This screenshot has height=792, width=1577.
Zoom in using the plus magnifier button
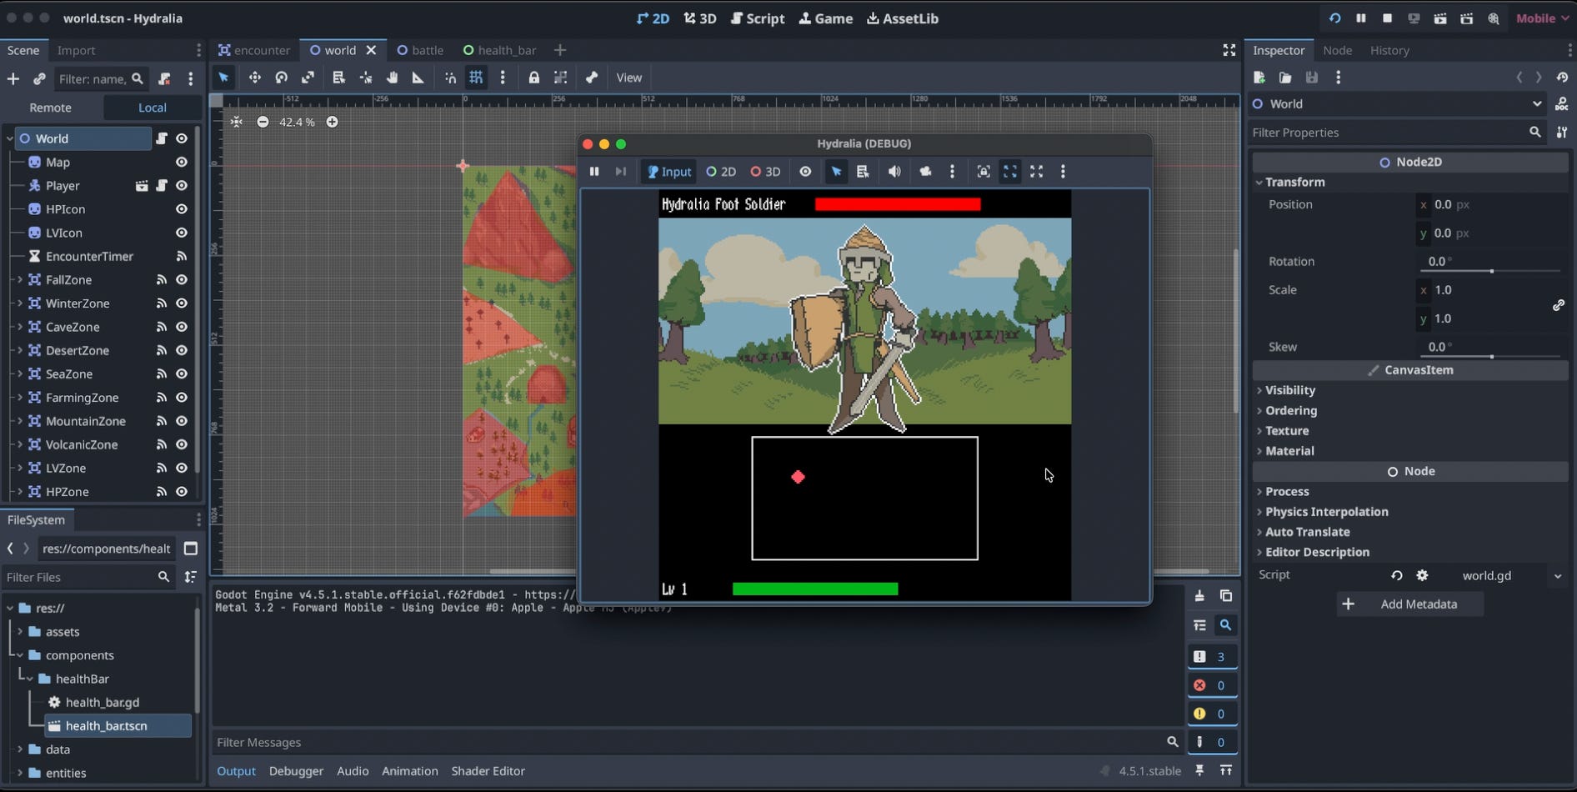coord(332,122)
